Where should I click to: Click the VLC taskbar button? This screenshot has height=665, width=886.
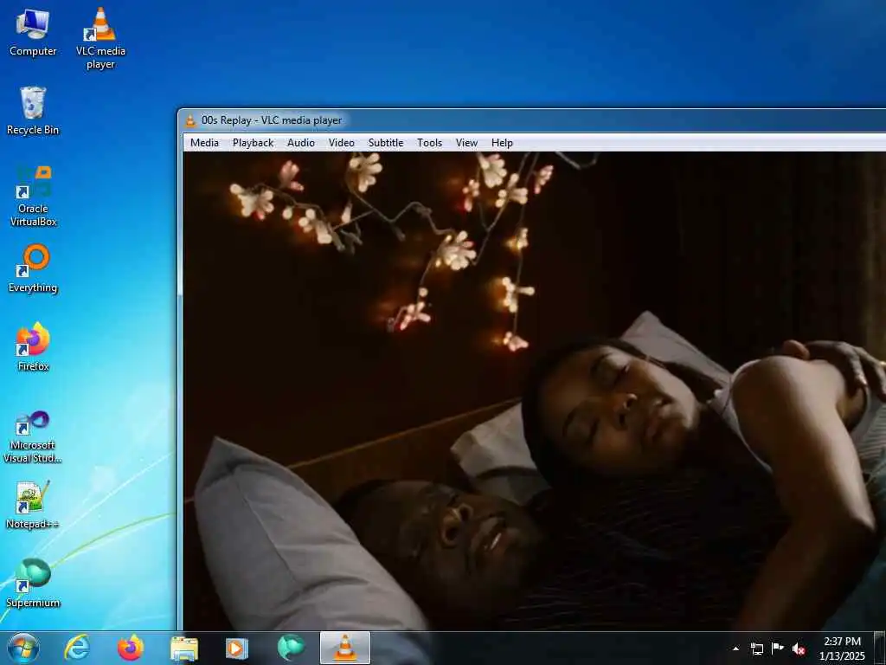tap(344, 648)
